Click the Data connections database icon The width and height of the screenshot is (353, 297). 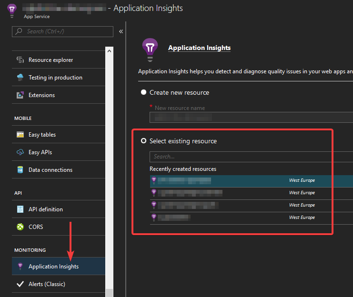coord(20,170)
